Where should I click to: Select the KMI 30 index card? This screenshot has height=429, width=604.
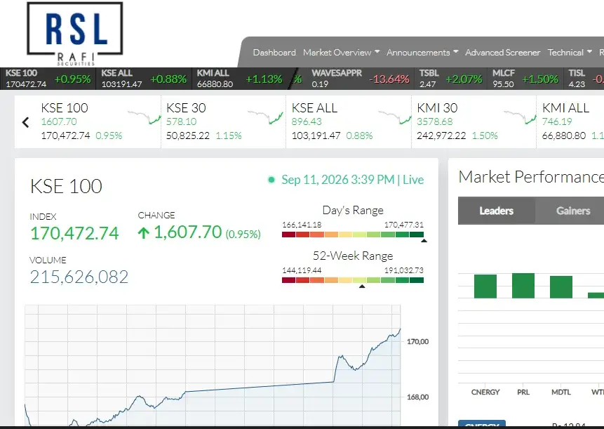click(x=474, y=121)
